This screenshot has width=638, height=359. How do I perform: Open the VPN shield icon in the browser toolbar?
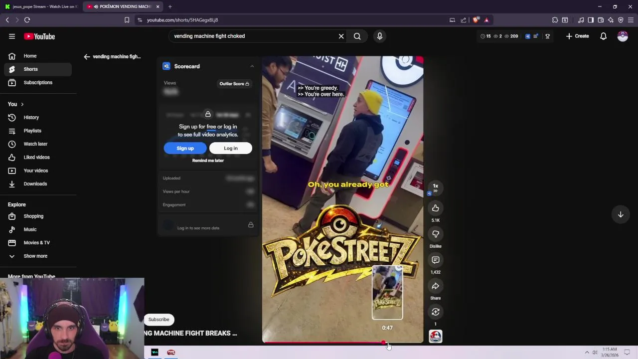(621, 20)
